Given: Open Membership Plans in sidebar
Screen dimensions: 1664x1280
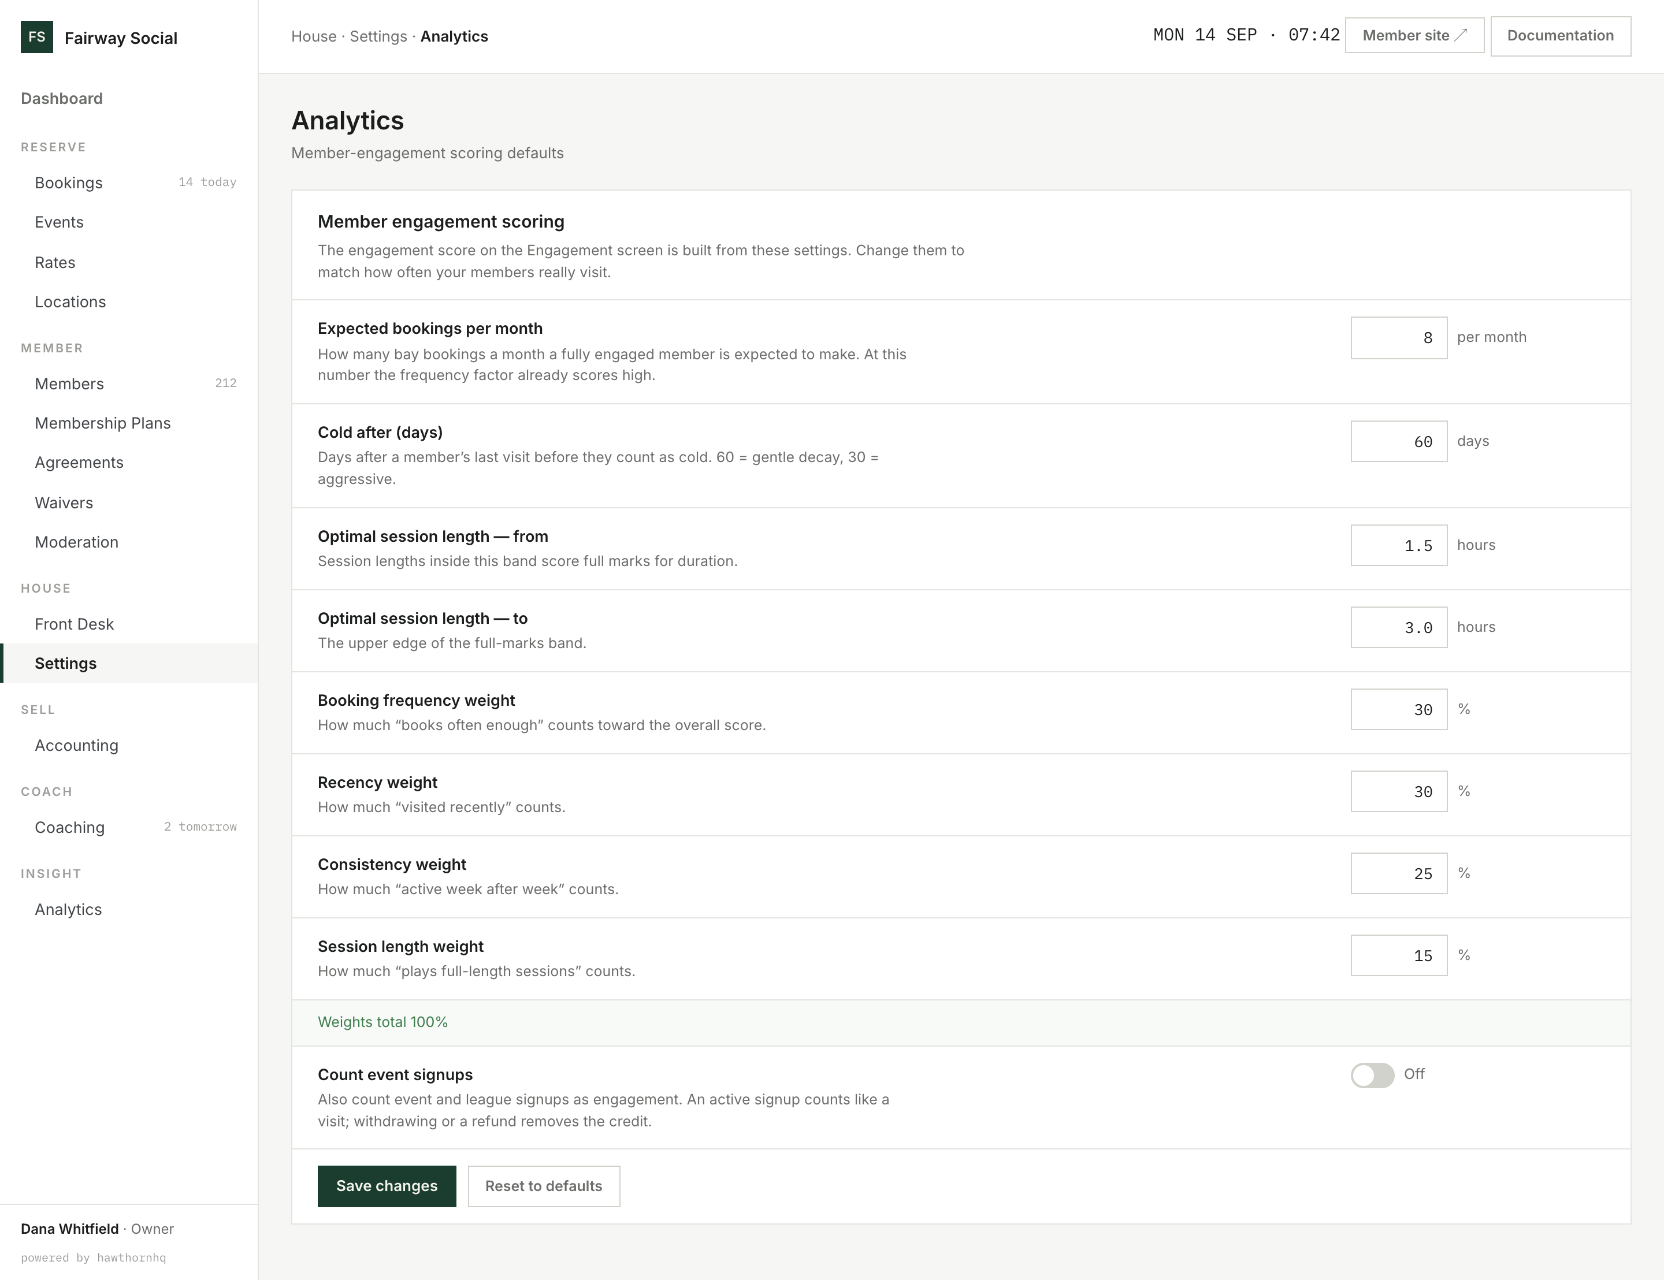Looking at the screenshot, I should point(129,423).
